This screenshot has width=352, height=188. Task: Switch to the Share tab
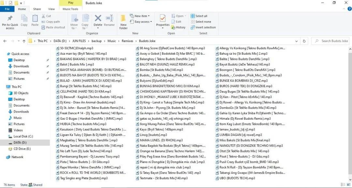pos(37,9)
